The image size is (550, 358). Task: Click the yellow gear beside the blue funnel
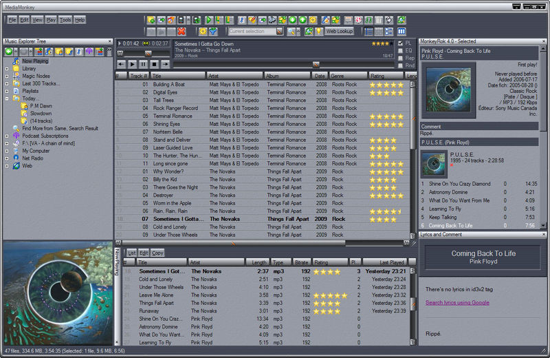click(203, 31)
